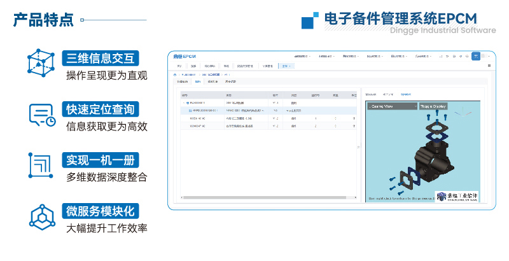Viewport: 509px width, 261px height.
Task: Click the text 信息获取更为高效
Action: 106,126
